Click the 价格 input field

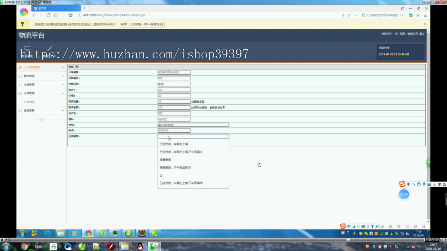[x=174, y=96]
